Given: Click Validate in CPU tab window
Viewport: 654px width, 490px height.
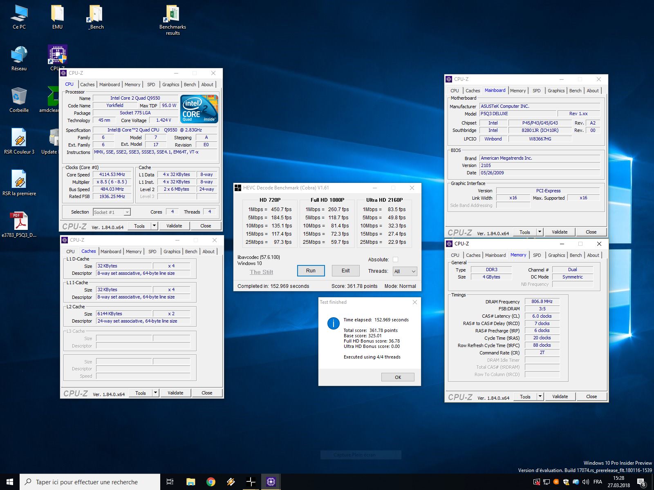Looking at the screenshot, I should point(174,226).
